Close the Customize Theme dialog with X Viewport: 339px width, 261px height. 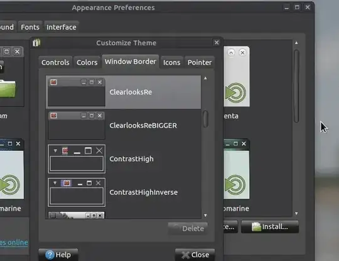coord(217,43)
